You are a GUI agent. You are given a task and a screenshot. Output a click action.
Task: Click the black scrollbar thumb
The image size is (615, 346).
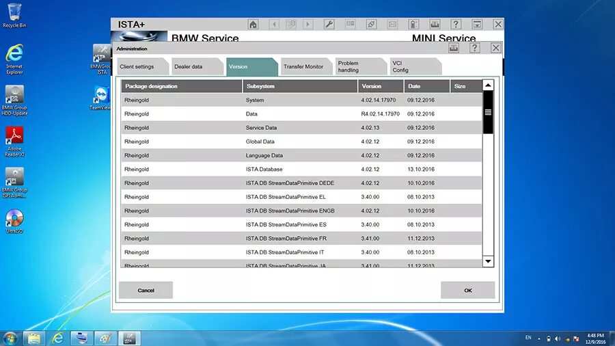click(488, 112)
